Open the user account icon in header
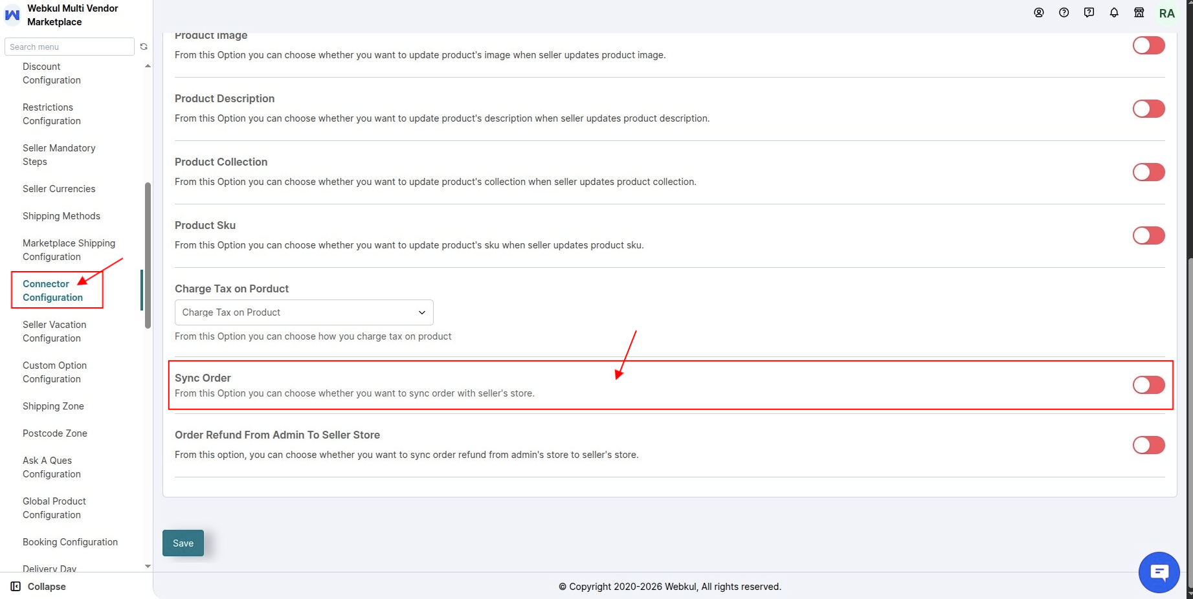 [1039, 13]
